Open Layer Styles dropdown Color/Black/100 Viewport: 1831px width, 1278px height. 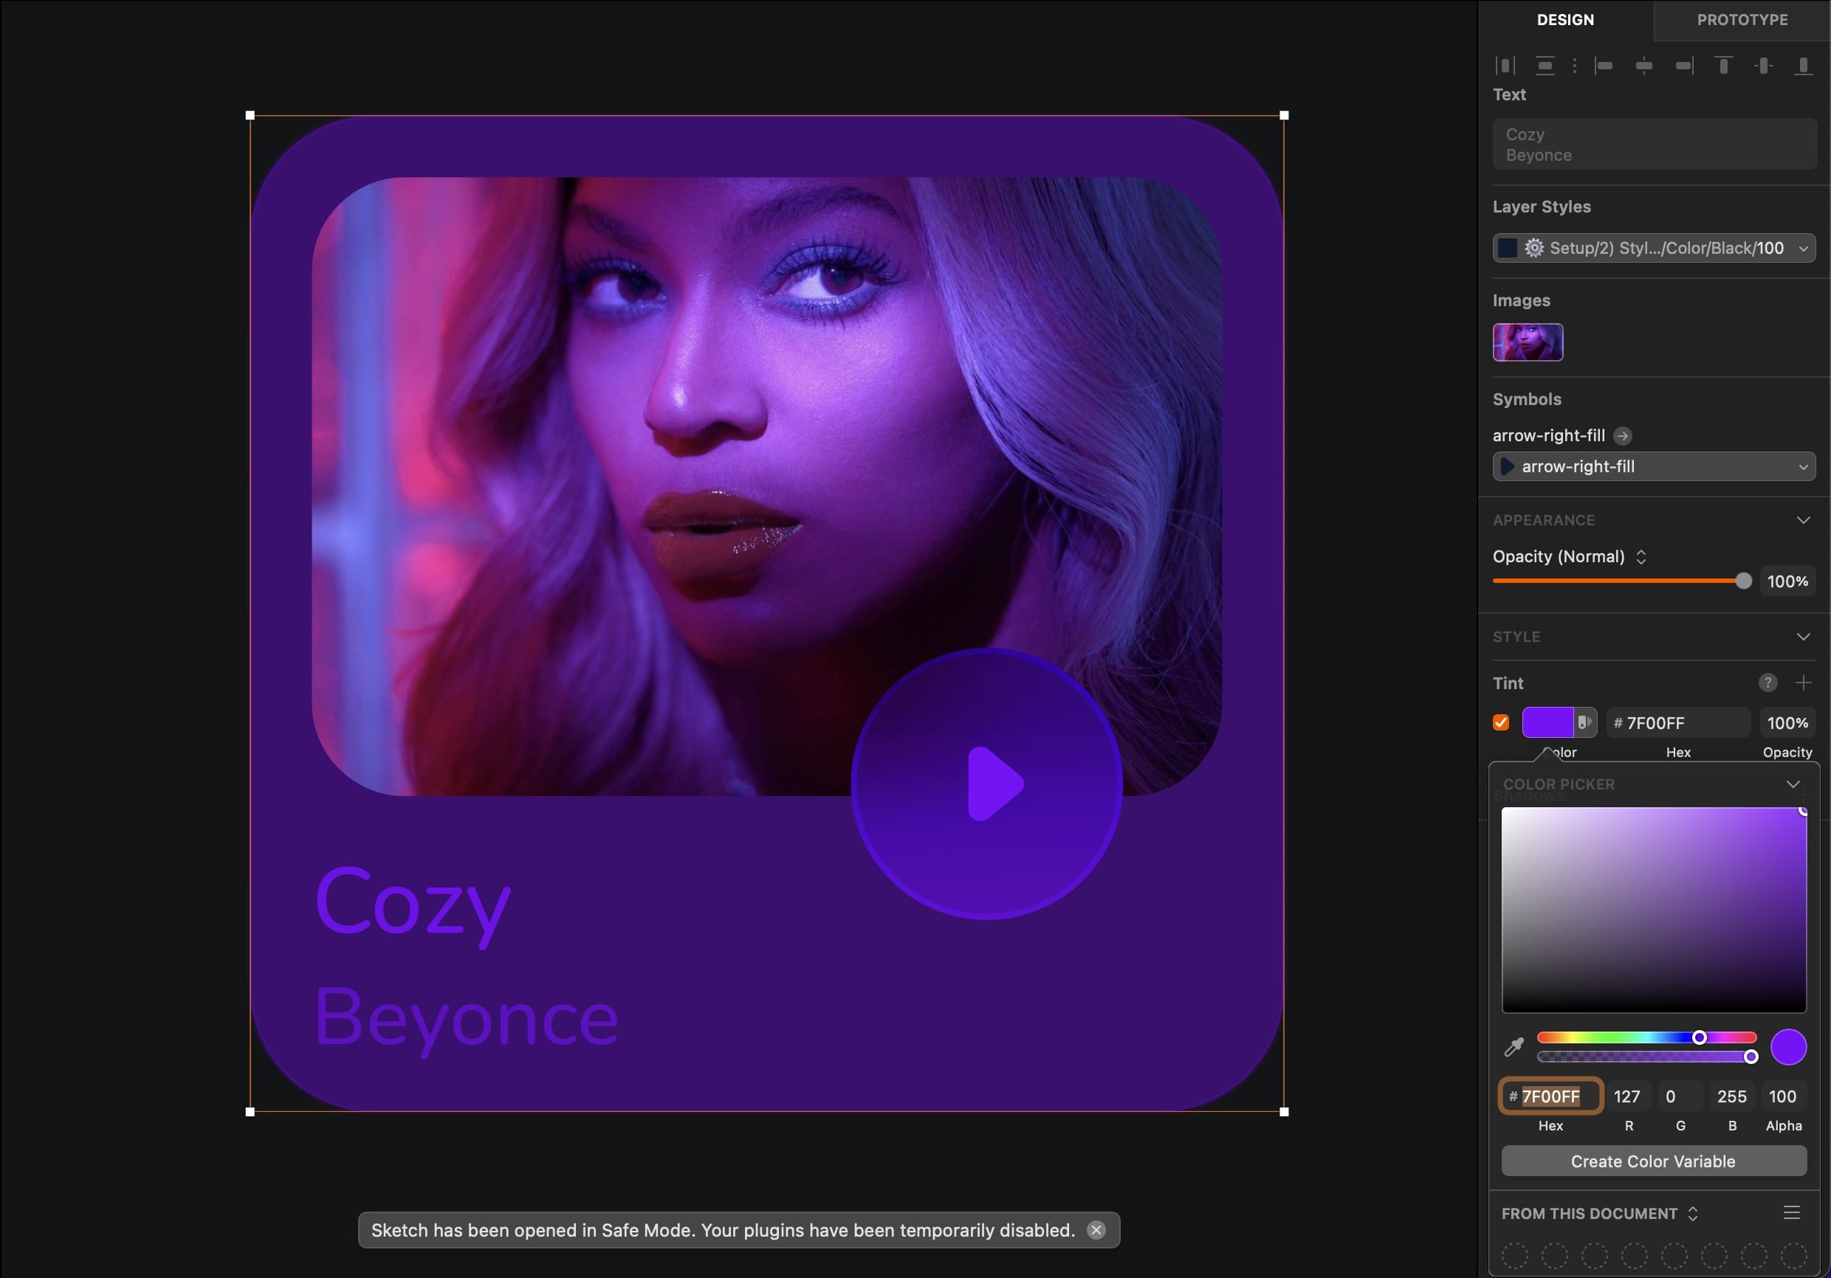pos(1654,248)
